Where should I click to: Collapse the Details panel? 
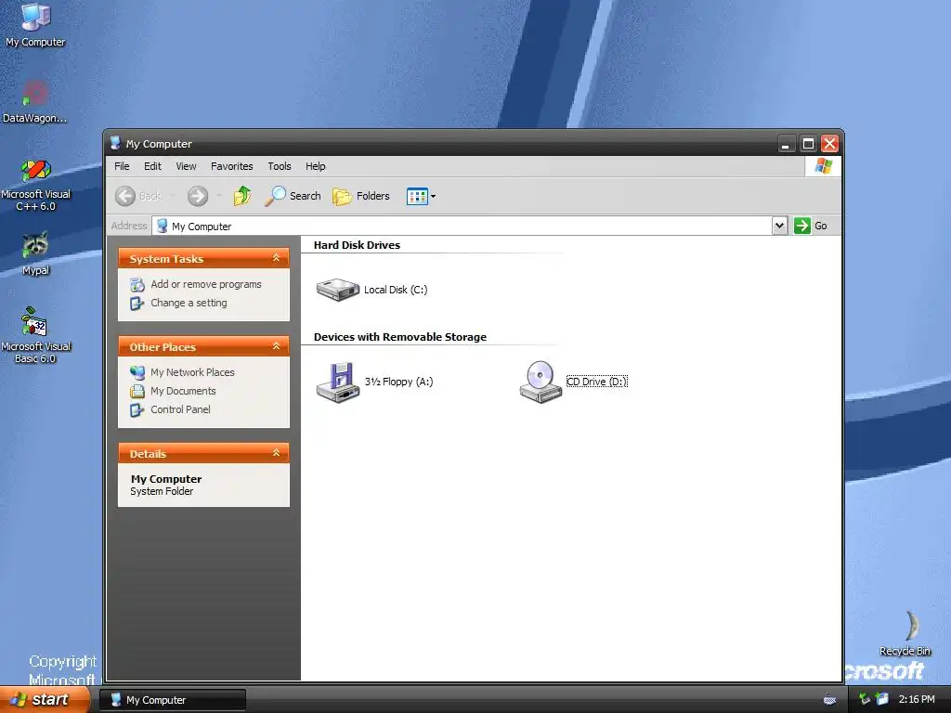pyautogui.click(x=276, y=453)
